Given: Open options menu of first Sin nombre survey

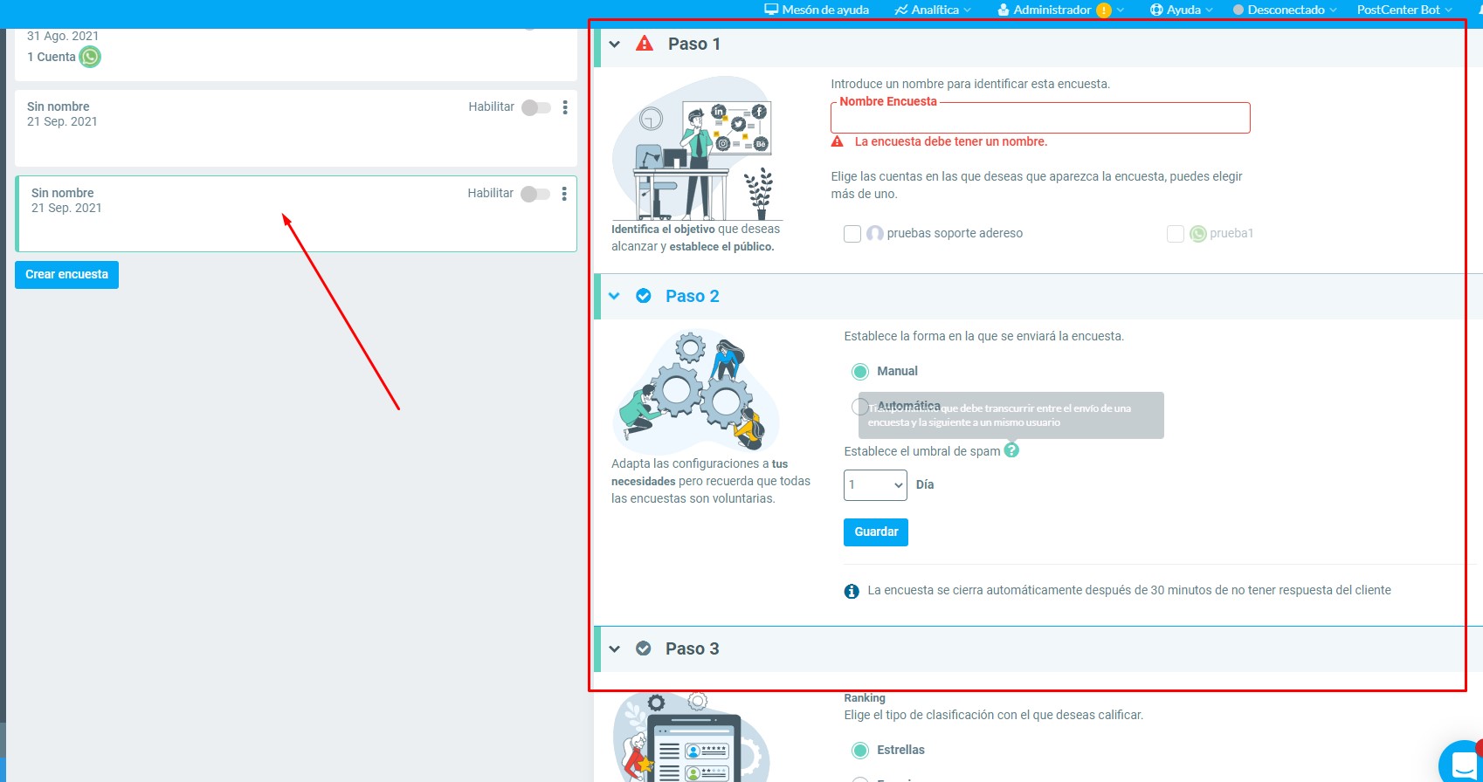Looking at the screenshot, I should 565,107.
